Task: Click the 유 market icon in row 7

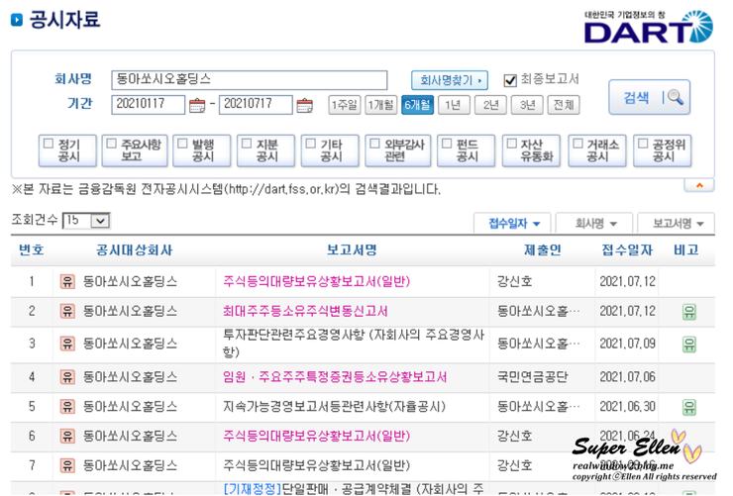Action: pos(67,465)
